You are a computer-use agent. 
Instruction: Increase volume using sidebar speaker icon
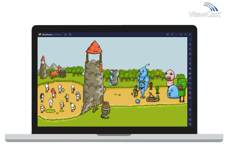(x=190, y=44)
